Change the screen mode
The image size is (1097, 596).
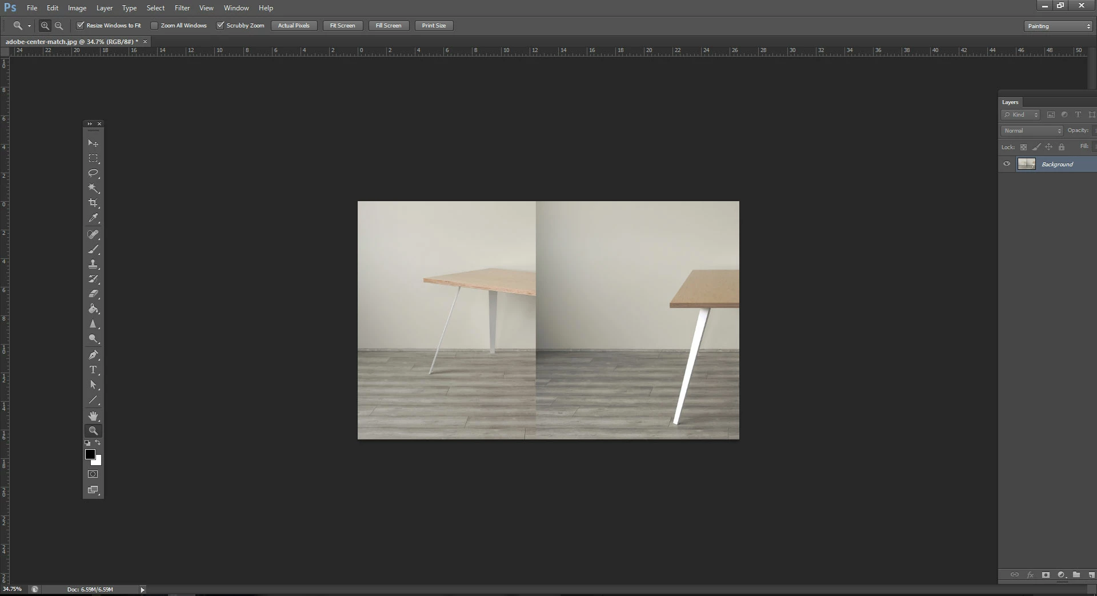pos(93,490)
